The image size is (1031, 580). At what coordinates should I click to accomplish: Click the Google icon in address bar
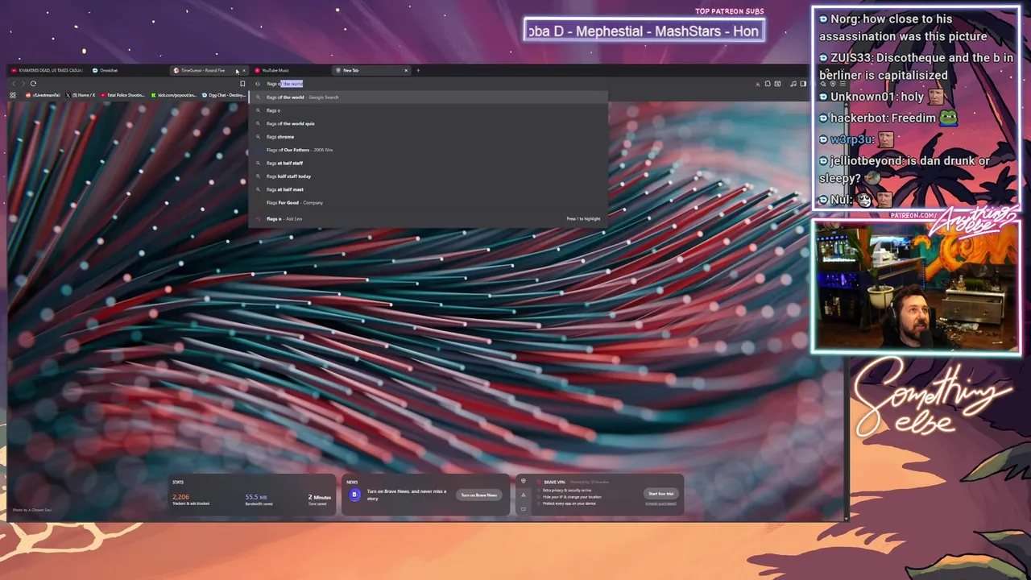pos(259,84)
